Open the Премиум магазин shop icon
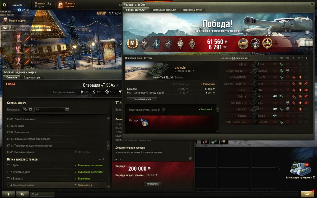Image resolution: width=317 pixels, height=198 pixels. point(61,5)
